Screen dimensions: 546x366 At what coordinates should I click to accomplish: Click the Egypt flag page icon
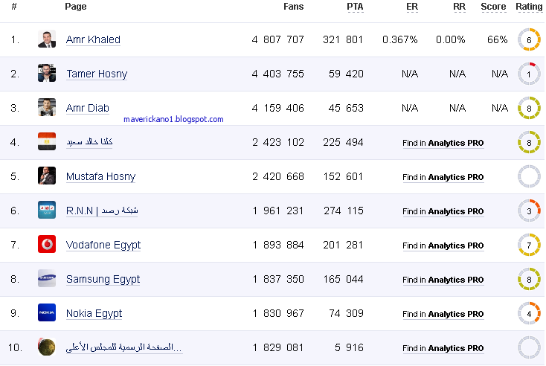47,141
